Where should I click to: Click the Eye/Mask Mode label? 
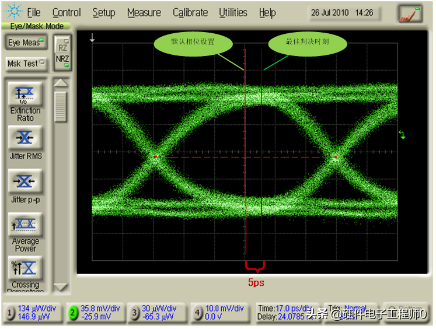pos(37,26)
